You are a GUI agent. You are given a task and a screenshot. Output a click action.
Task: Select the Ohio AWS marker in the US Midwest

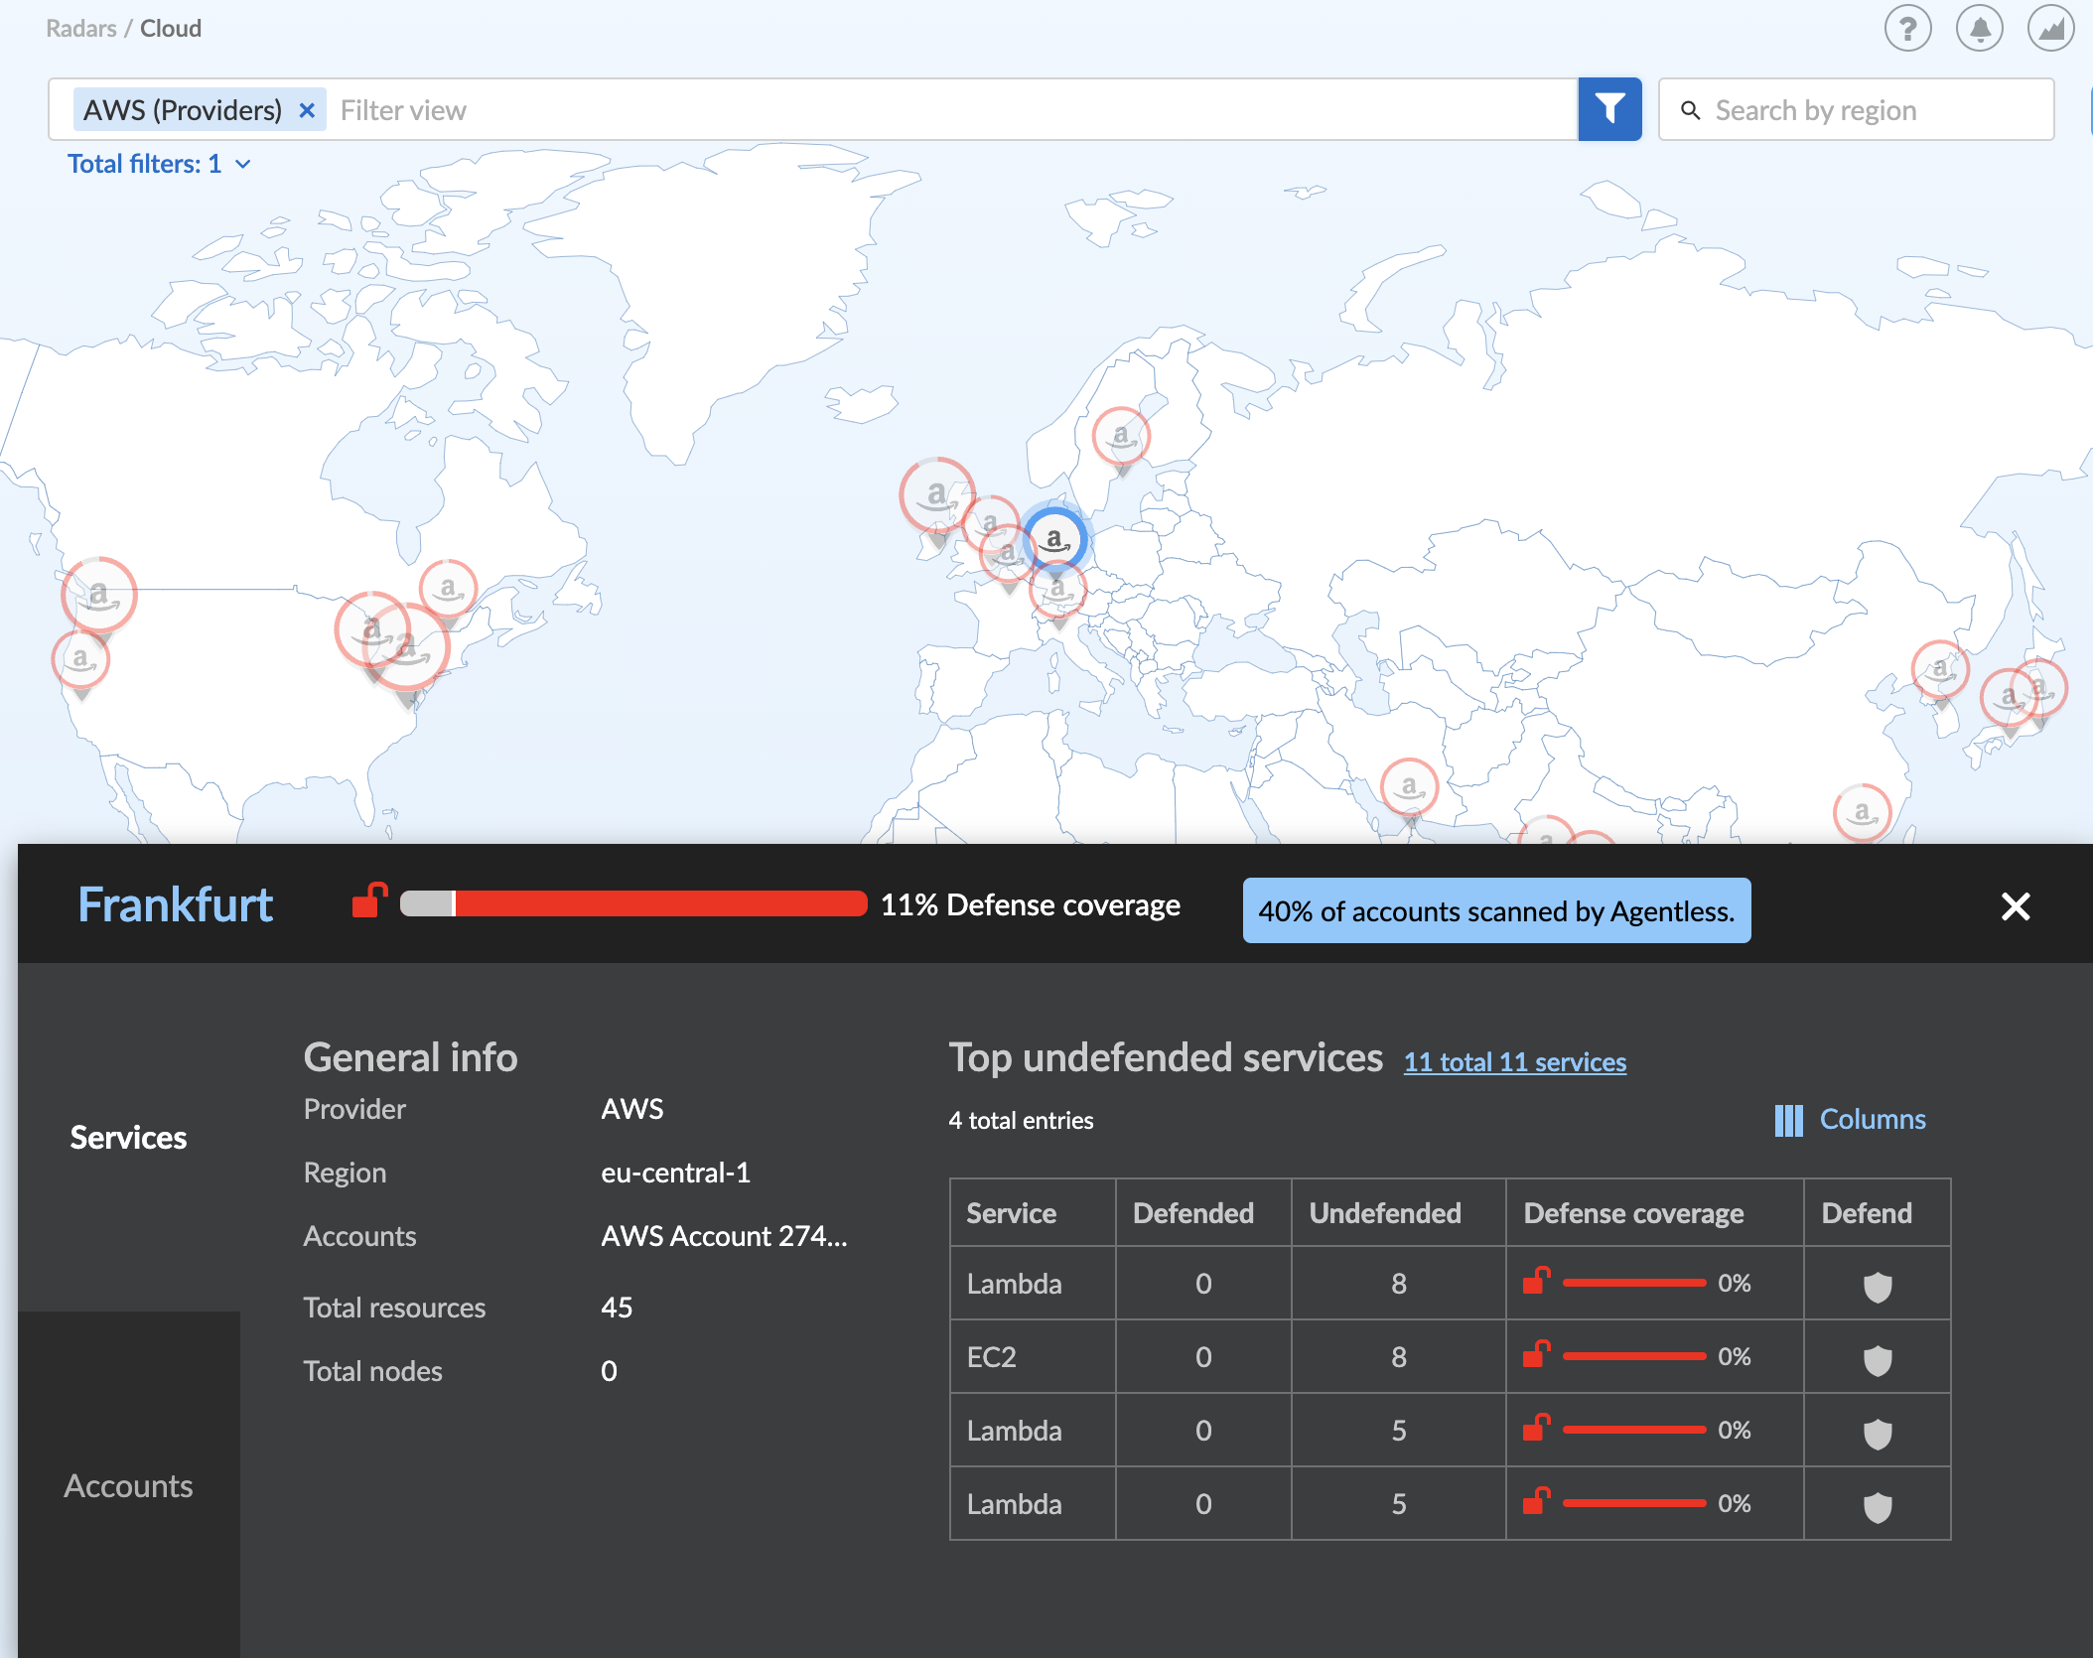pyautogui.click(x=371, y=629)
